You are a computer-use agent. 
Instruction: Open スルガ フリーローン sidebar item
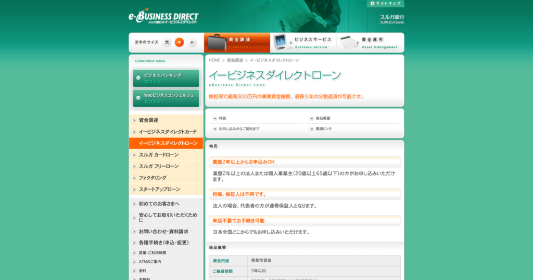[166, 167]
